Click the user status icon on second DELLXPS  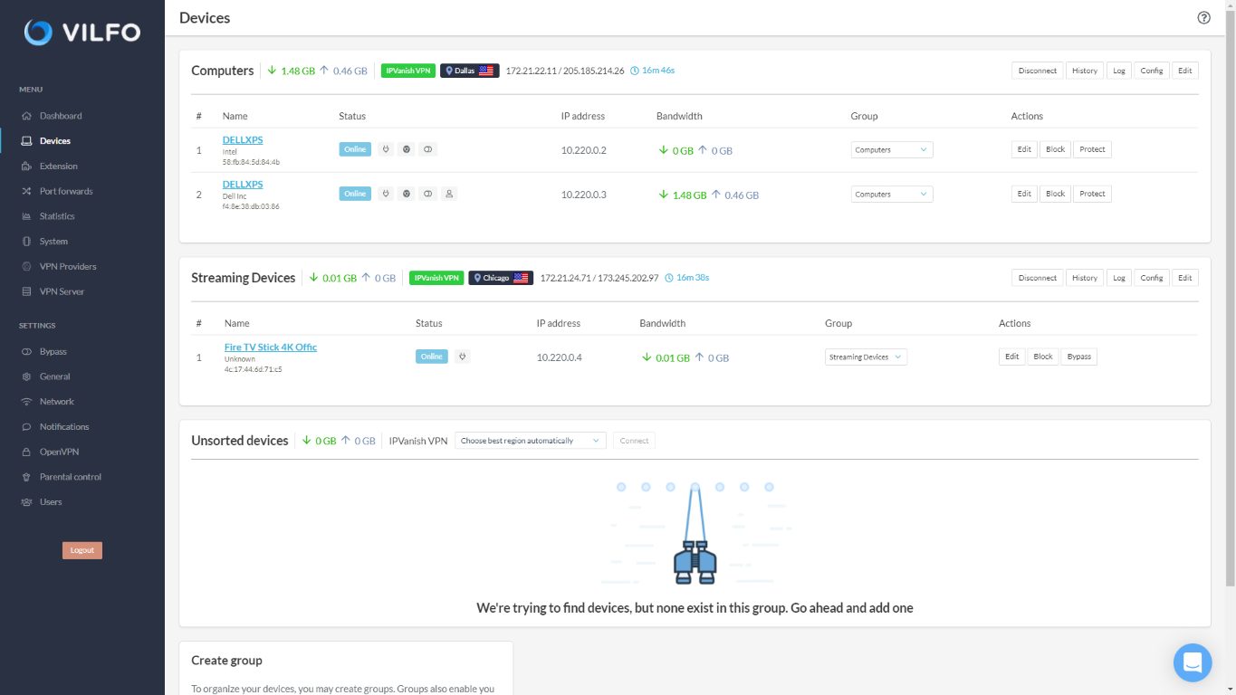[x=448, y=194]
